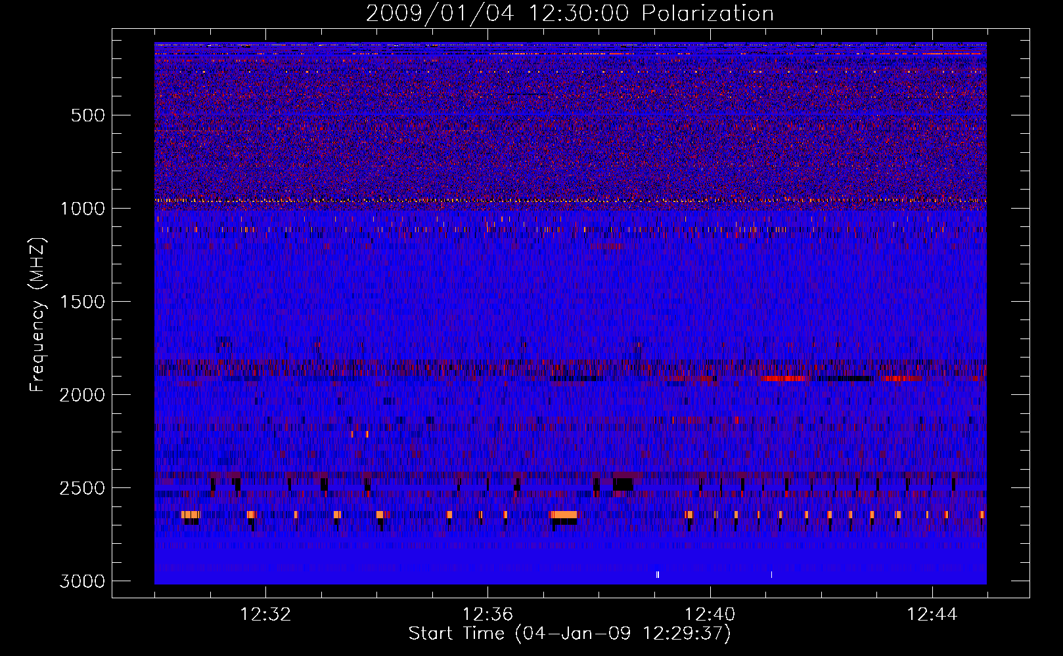The image size is (1063, 656).
Task: Click the 2000 frequency tick label
Action: pos(82,395)
